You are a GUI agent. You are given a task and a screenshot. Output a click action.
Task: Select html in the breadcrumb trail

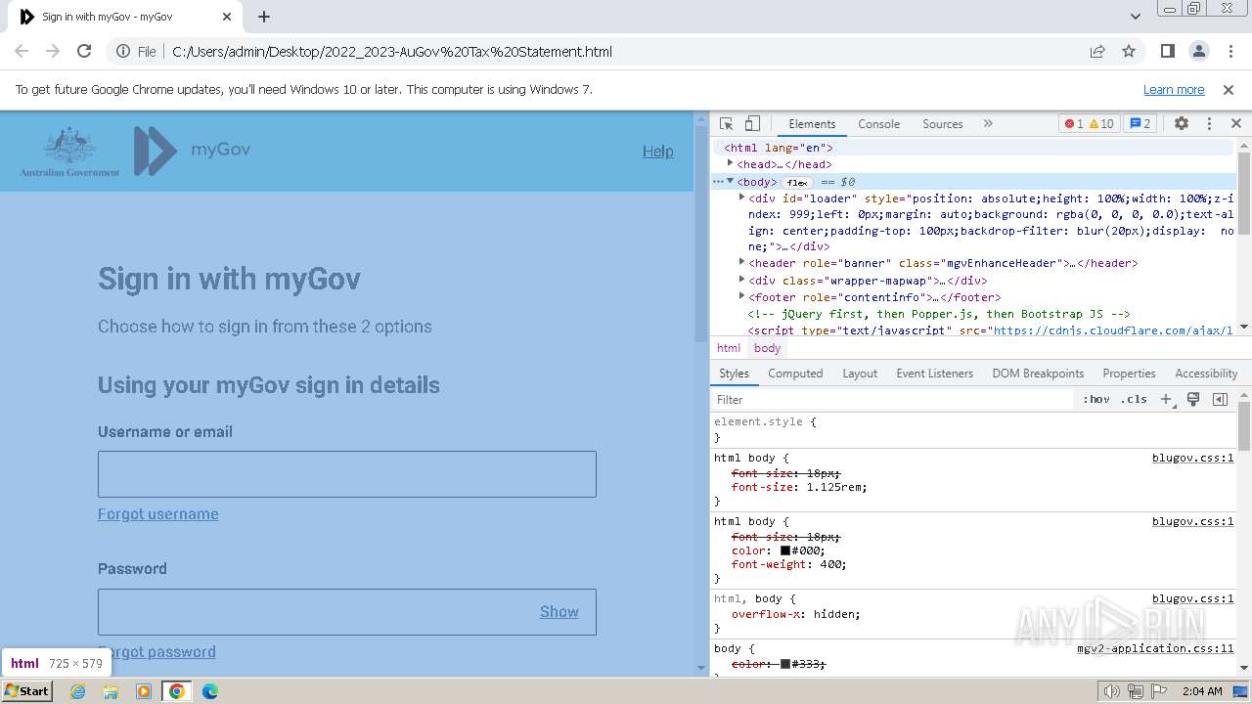(x=729, y=348)
